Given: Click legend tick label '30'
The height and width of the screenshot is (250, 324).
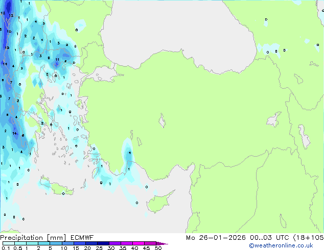Looking at the screenshot, I should pos(111,248).
